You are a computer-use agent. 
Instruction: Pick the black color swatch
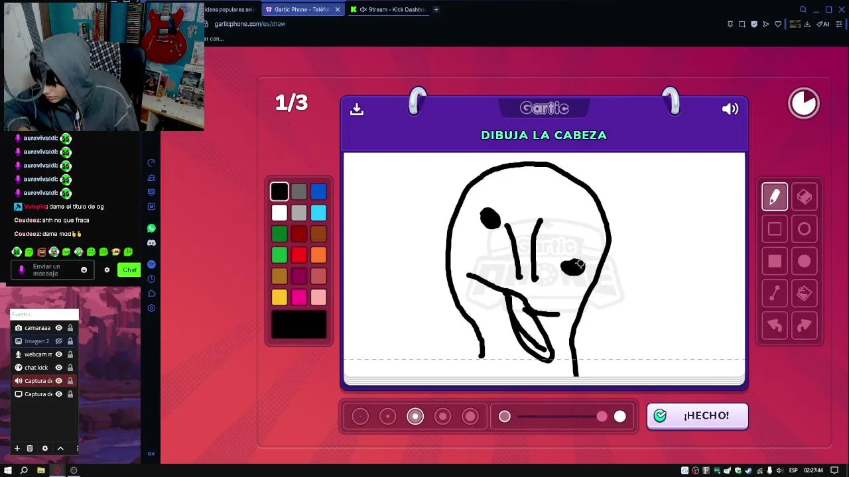(279, 192)
